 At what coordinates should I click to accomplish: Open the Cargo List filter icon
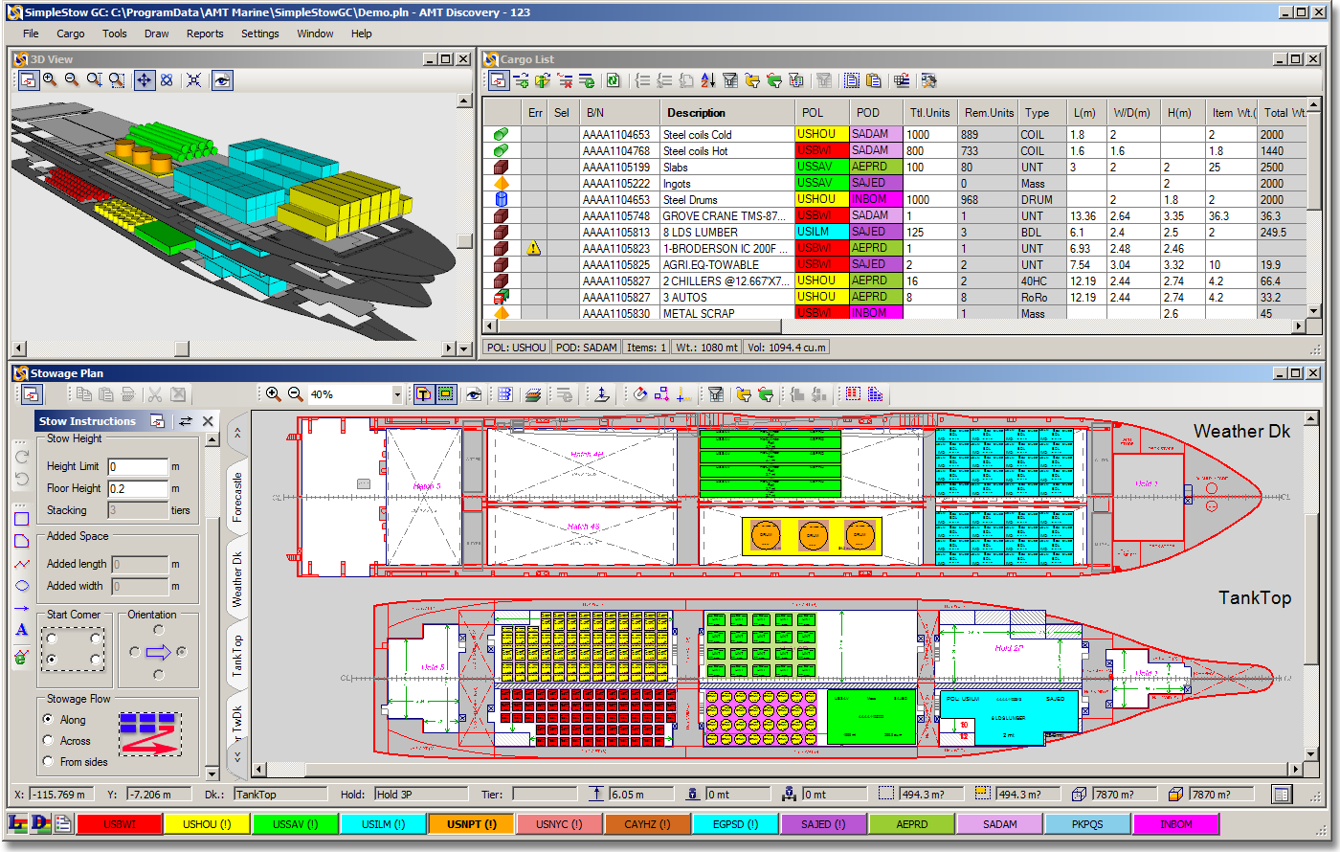(730, 80)
